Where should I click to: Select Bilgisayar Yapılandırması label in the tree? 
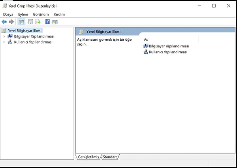tap(34, 36)
